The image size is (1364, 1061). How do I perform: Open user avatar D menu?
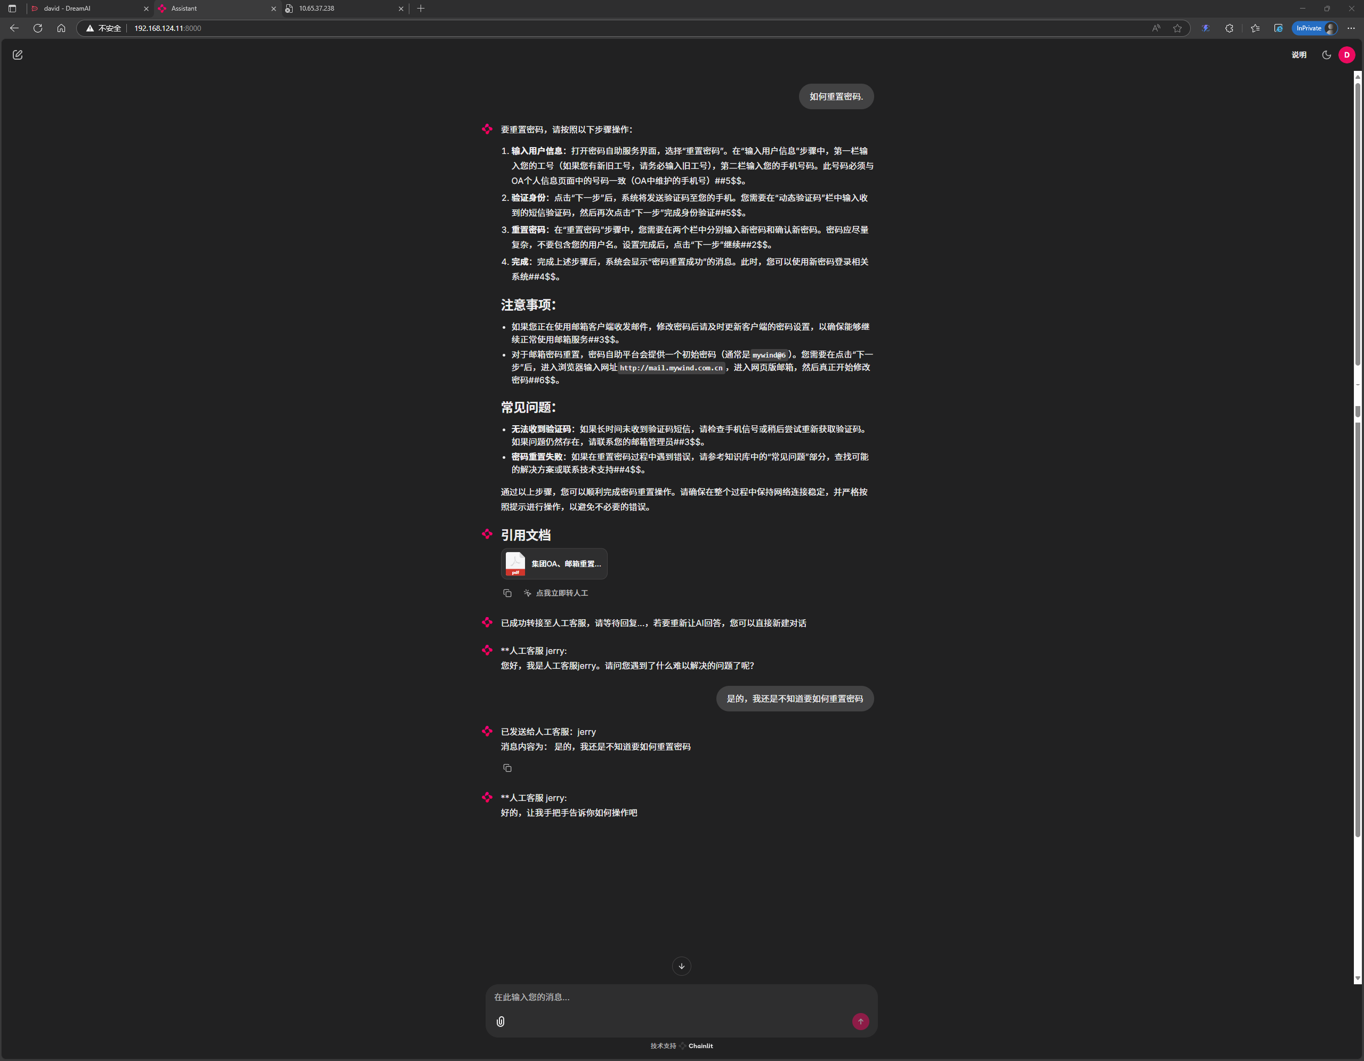click(x=1346, y=55)
